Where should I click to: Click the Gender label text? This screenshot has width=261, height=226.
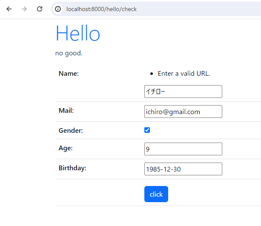(71, 131)
